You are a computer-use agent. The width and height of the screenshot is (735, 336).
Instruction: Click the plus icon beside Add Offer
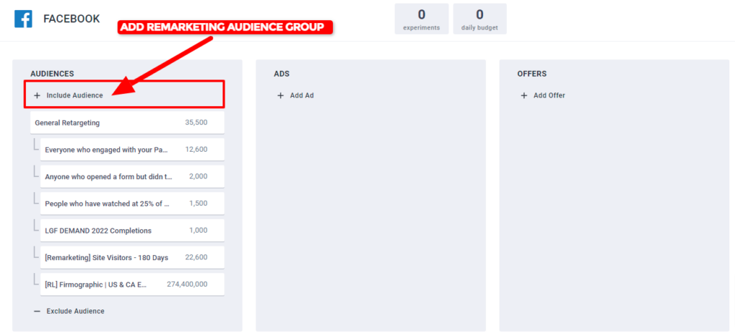tap(524, 95)
